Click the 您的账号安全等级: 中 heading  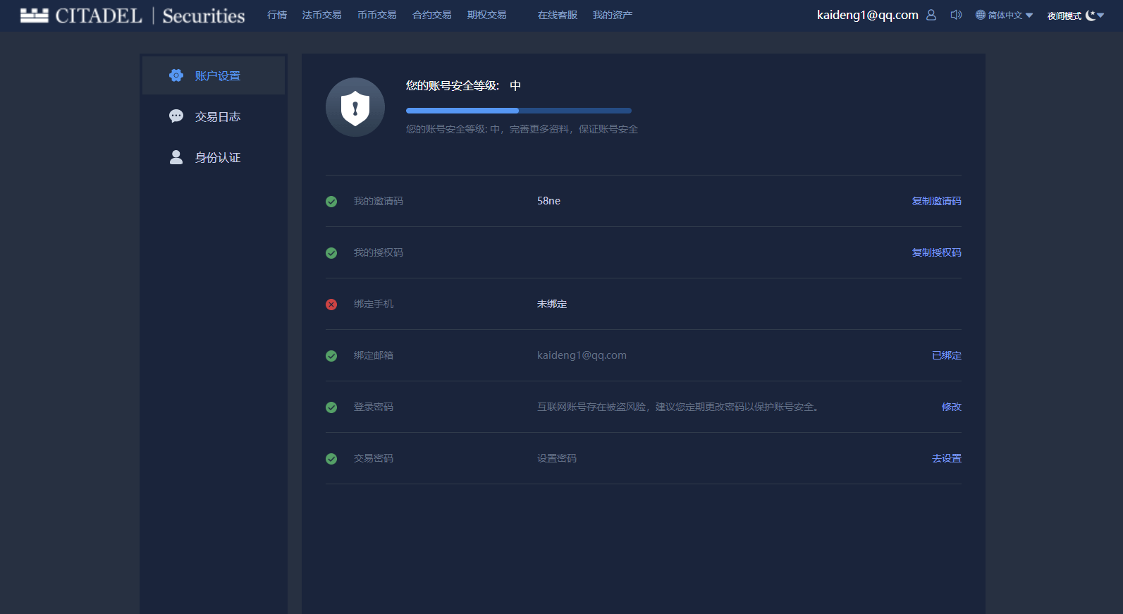pyautogui.click(x=463, y=85)
